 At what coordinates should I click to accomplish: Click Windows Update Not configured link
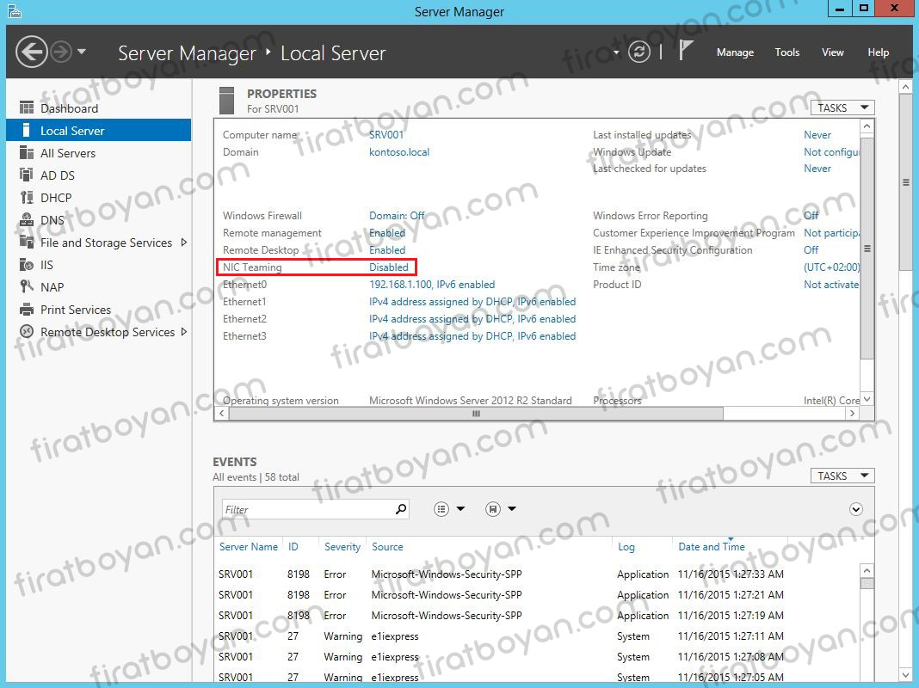[831, 151]
